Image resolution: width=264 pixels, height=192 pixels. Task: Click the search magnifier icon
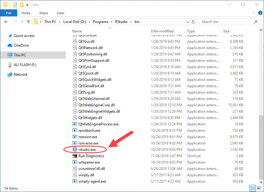pyautogui.click(x=256, y=22)
